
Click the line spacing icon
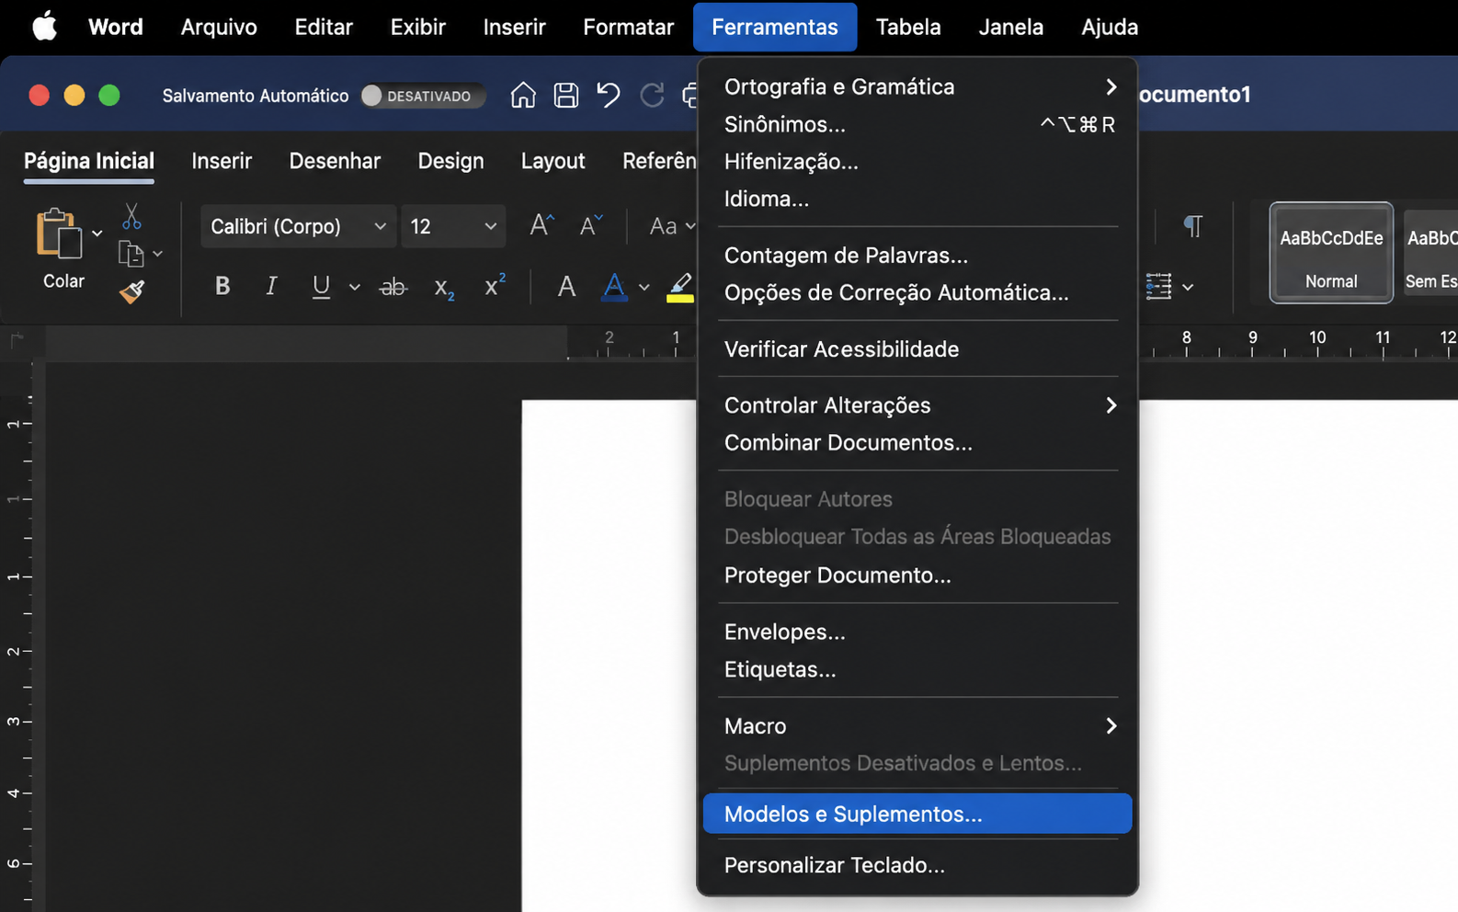pyautogui.click(x=1158, y=287)
